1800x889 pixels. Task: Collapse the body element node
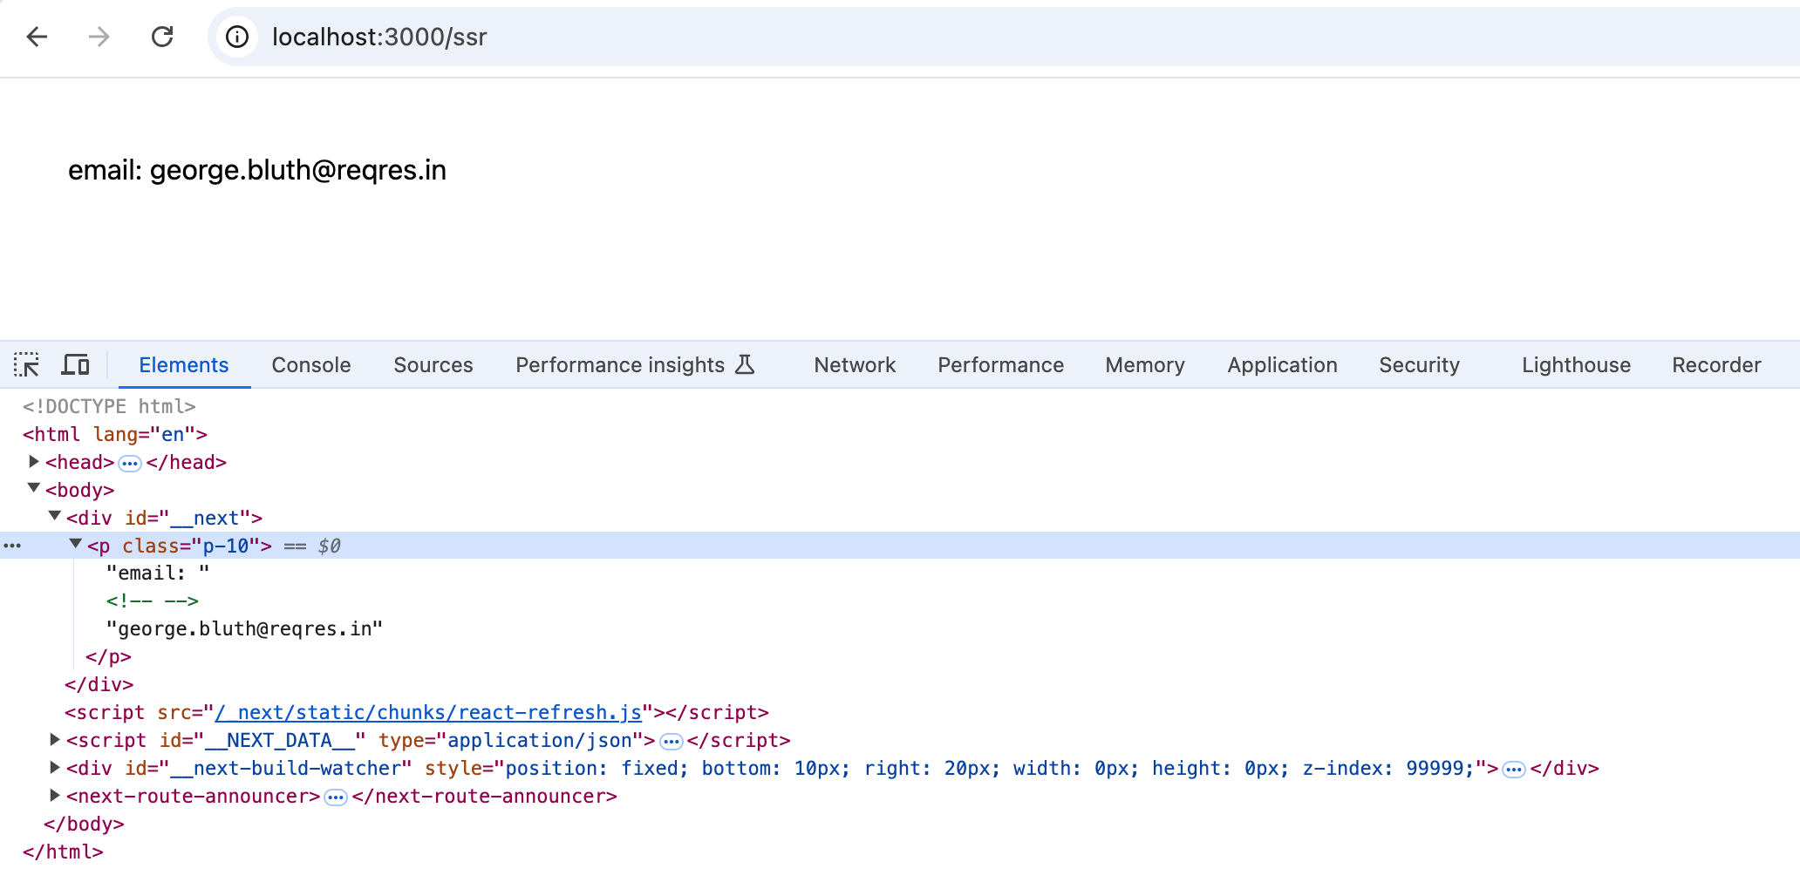(33, 489)
